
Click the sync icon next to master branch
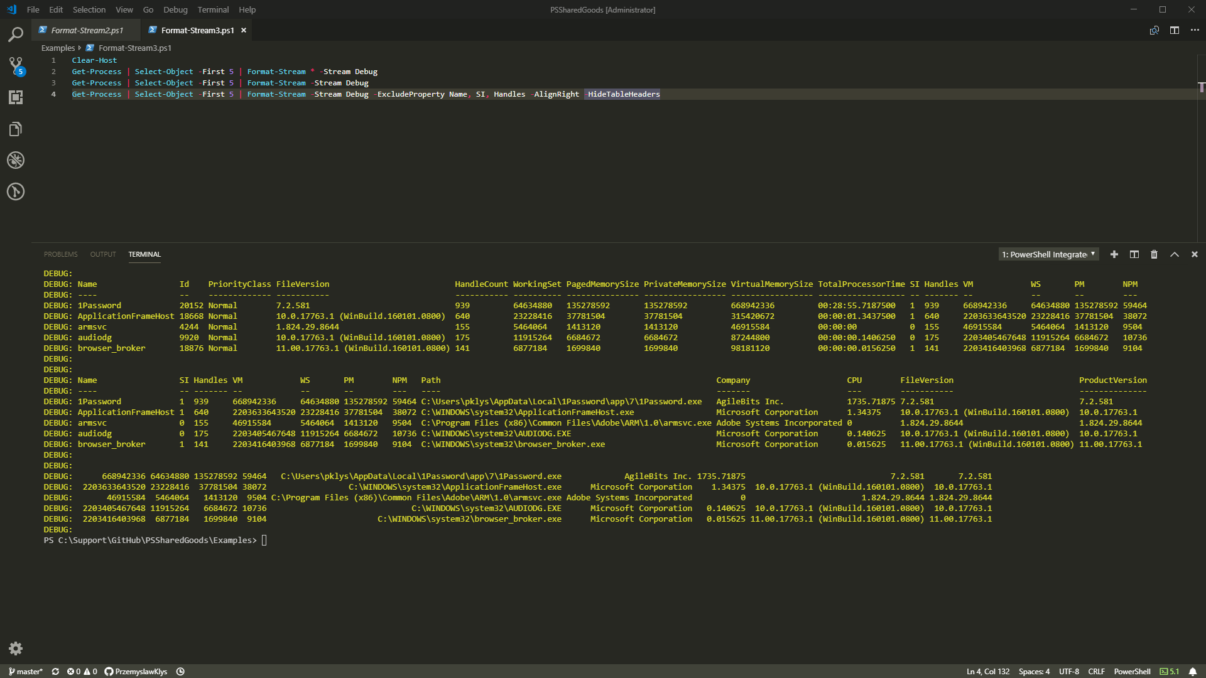(55, 671)
